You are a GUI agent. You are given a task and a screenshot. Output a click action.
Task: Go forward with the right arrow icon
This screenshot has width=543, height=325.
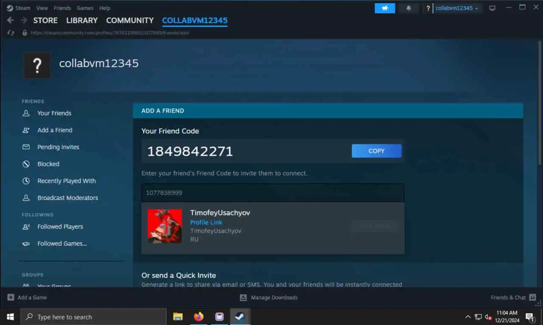24,20
